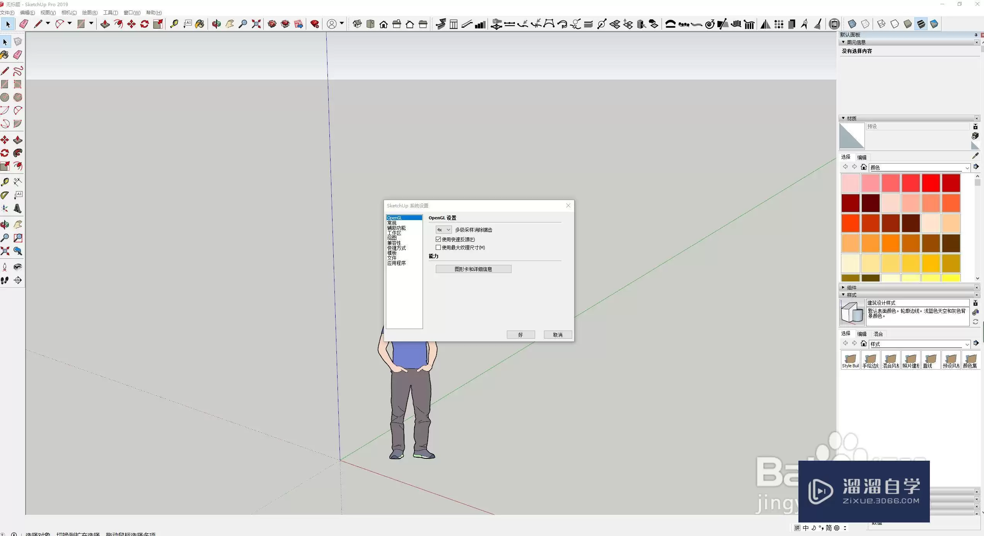Toggle shaded with textures style
This screenshot has width=984, height=536.
(x=921, y=24)
